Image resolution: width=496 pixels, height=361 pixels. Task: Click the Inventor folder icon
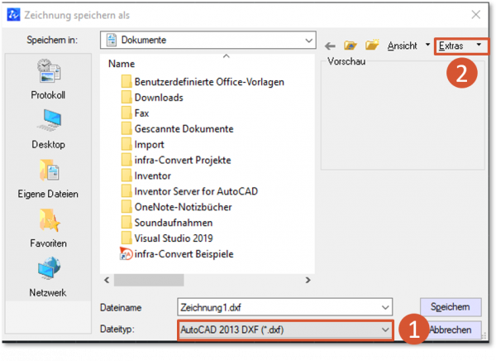[126, 176]
